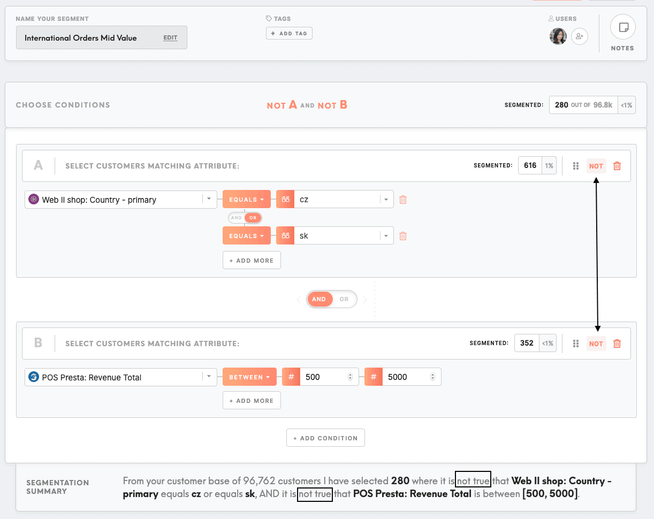Switch the cz/sk value operator to AND
The image size is (654, 519).
tap(237, 218)
